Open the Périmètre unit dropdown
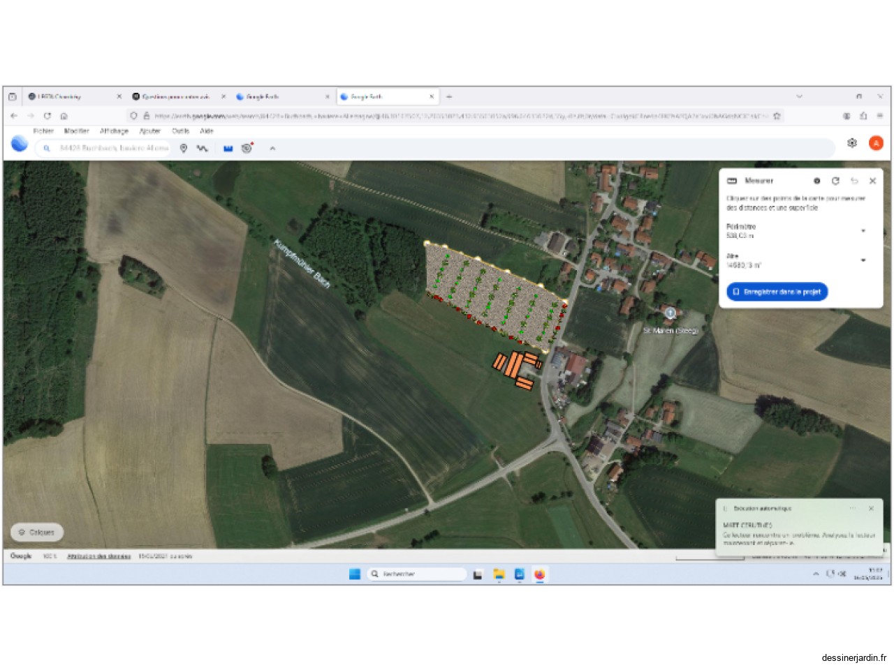The height and width of the screenshot is (670, 894). (x=863, y=230)
